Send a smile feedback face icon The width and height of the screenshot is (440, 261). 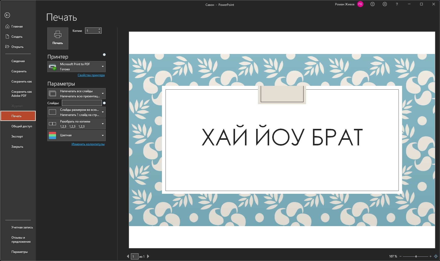coord(373,4)
